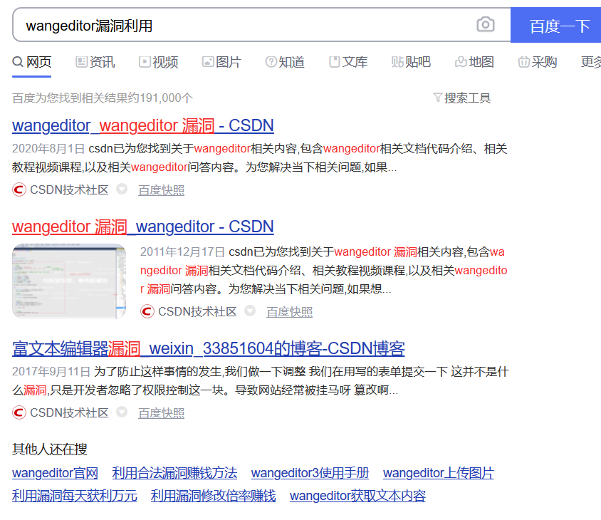Open 百度快照 for the 2020 result
The image size is (601, 520).
coord(162,190)
